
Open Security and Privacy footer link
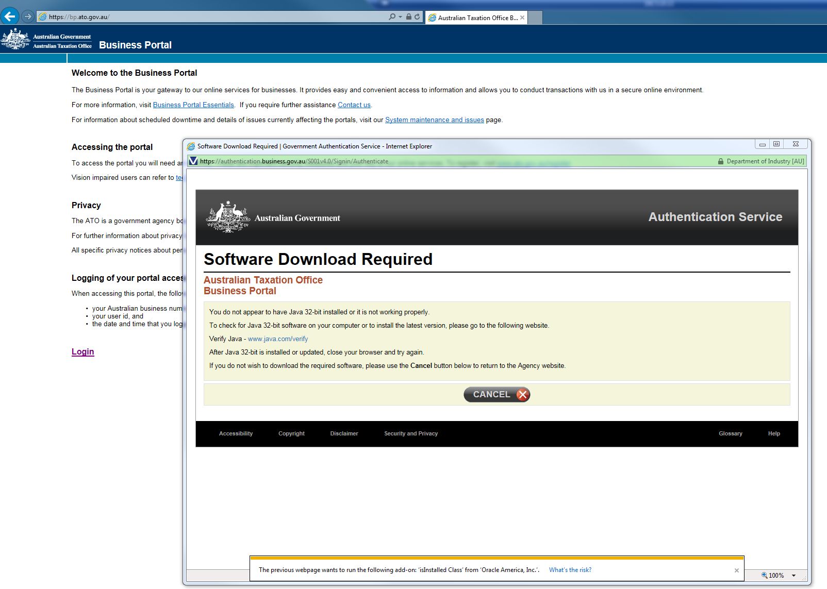(x=411, y=433)
